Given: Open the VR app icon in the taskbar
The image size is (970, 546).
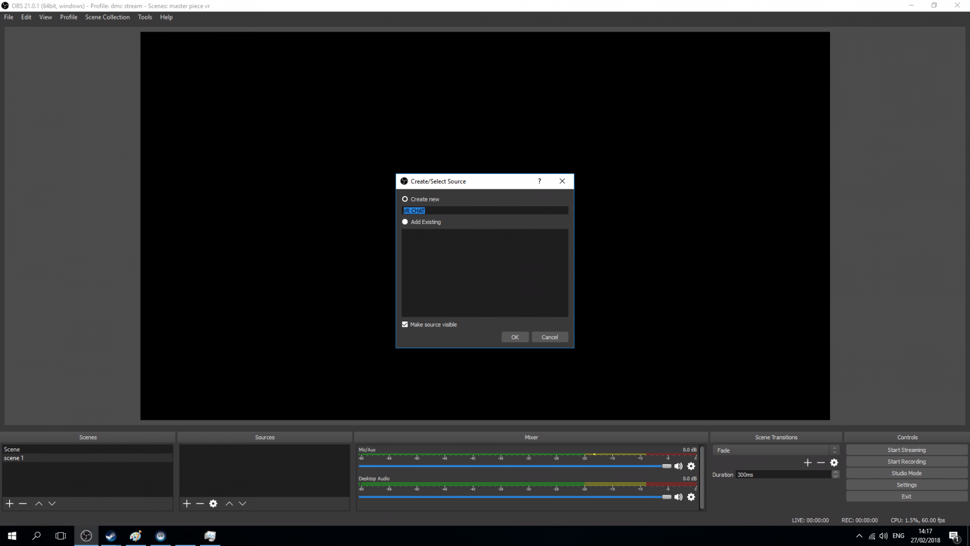Looking at the screenshot, I should pos(161,536).
